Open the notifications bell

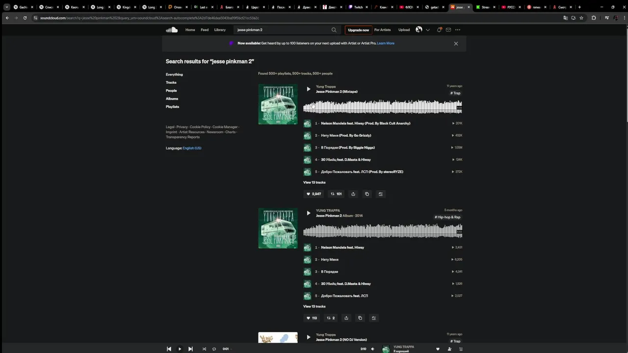(x=439, y=30)
